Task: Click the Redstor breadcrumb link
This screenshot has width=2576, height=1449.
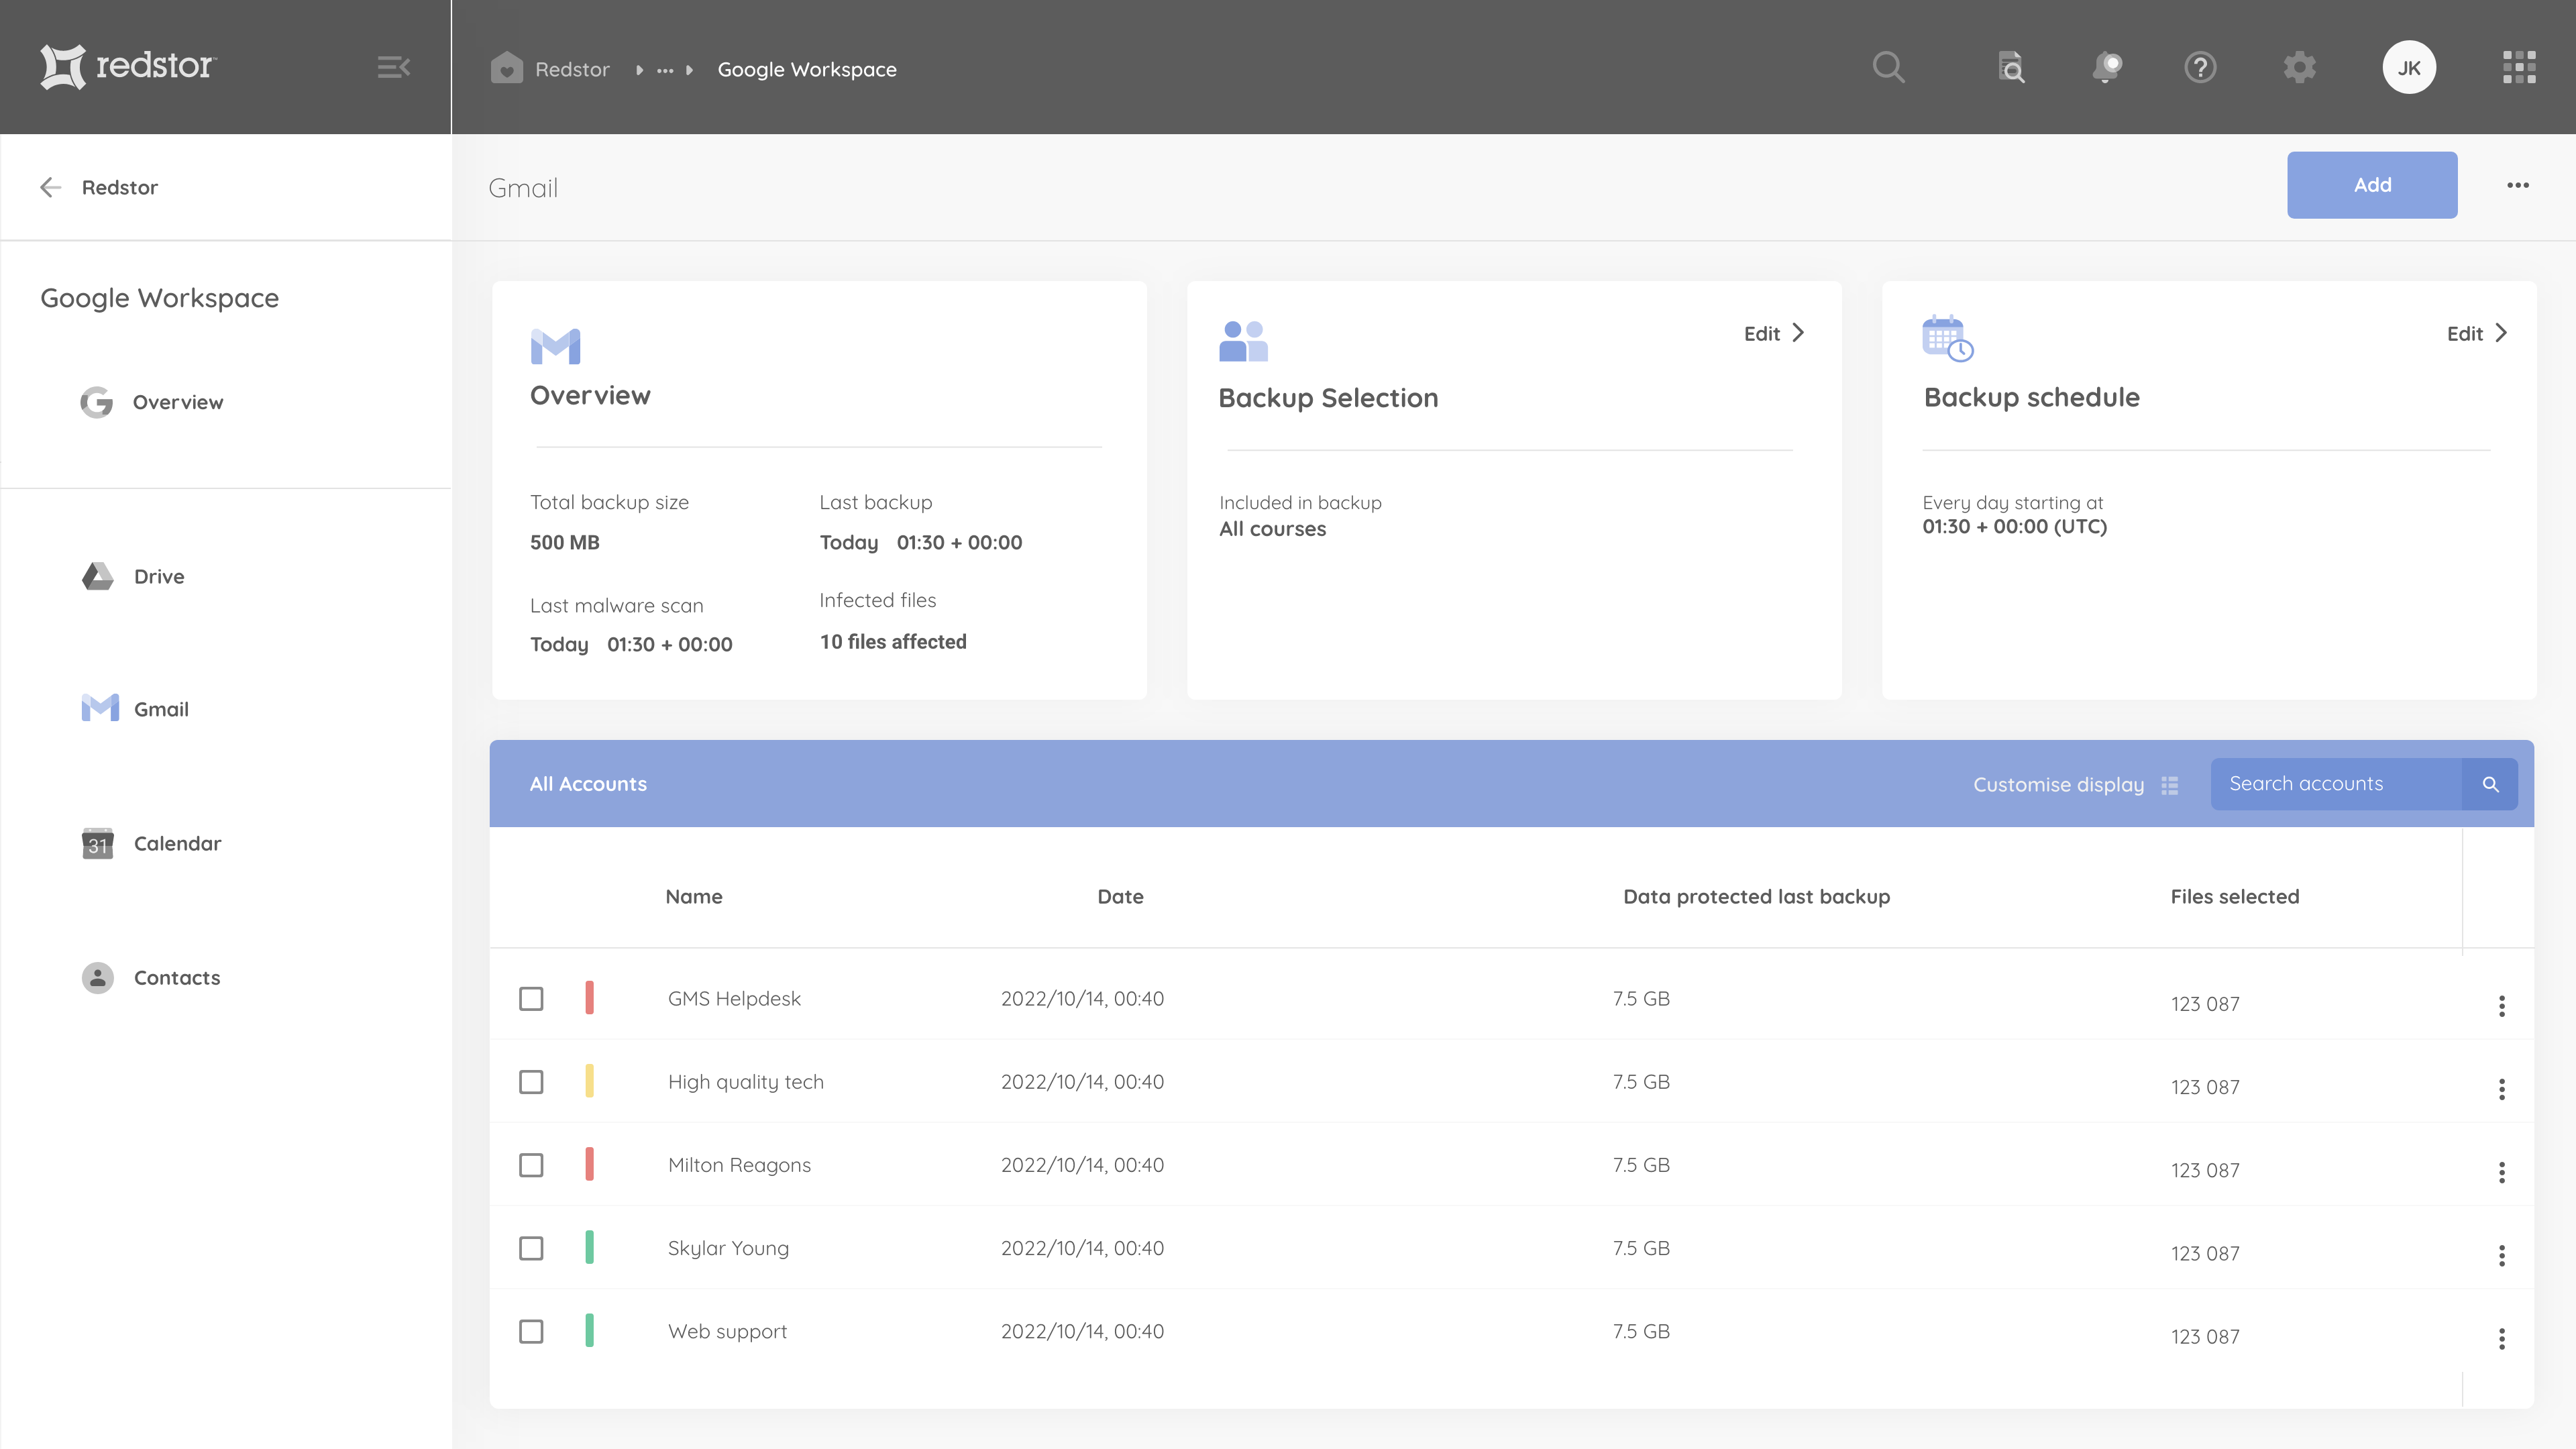Action: 572,69
